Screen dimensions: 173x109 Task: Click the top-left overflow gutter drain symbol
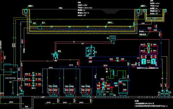click(x=26, y=11)
